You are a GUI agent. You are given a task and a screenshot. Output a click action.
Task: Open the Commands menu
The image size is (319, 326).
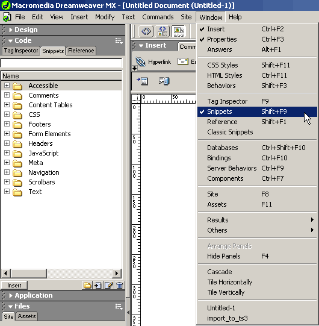tap(158, 17)
